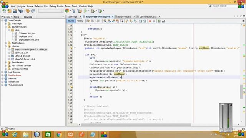Click the editor vertical scrollbar thumb
Screen dimensions: 246x138
[x=241, y=92]
